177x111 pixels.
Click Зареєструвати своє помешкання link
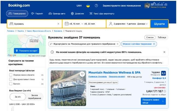coord(122,6)
